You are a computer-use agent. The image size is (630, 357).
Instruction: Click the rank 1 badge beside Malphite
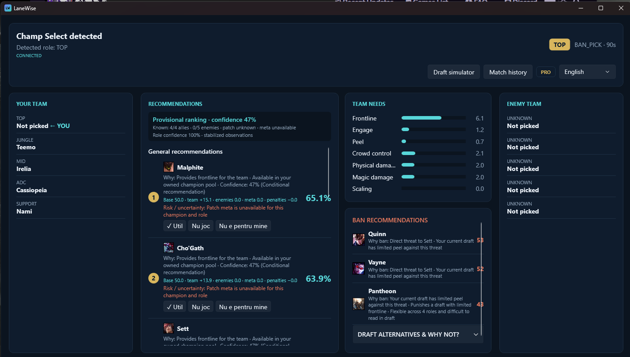[x=154, y=198]
